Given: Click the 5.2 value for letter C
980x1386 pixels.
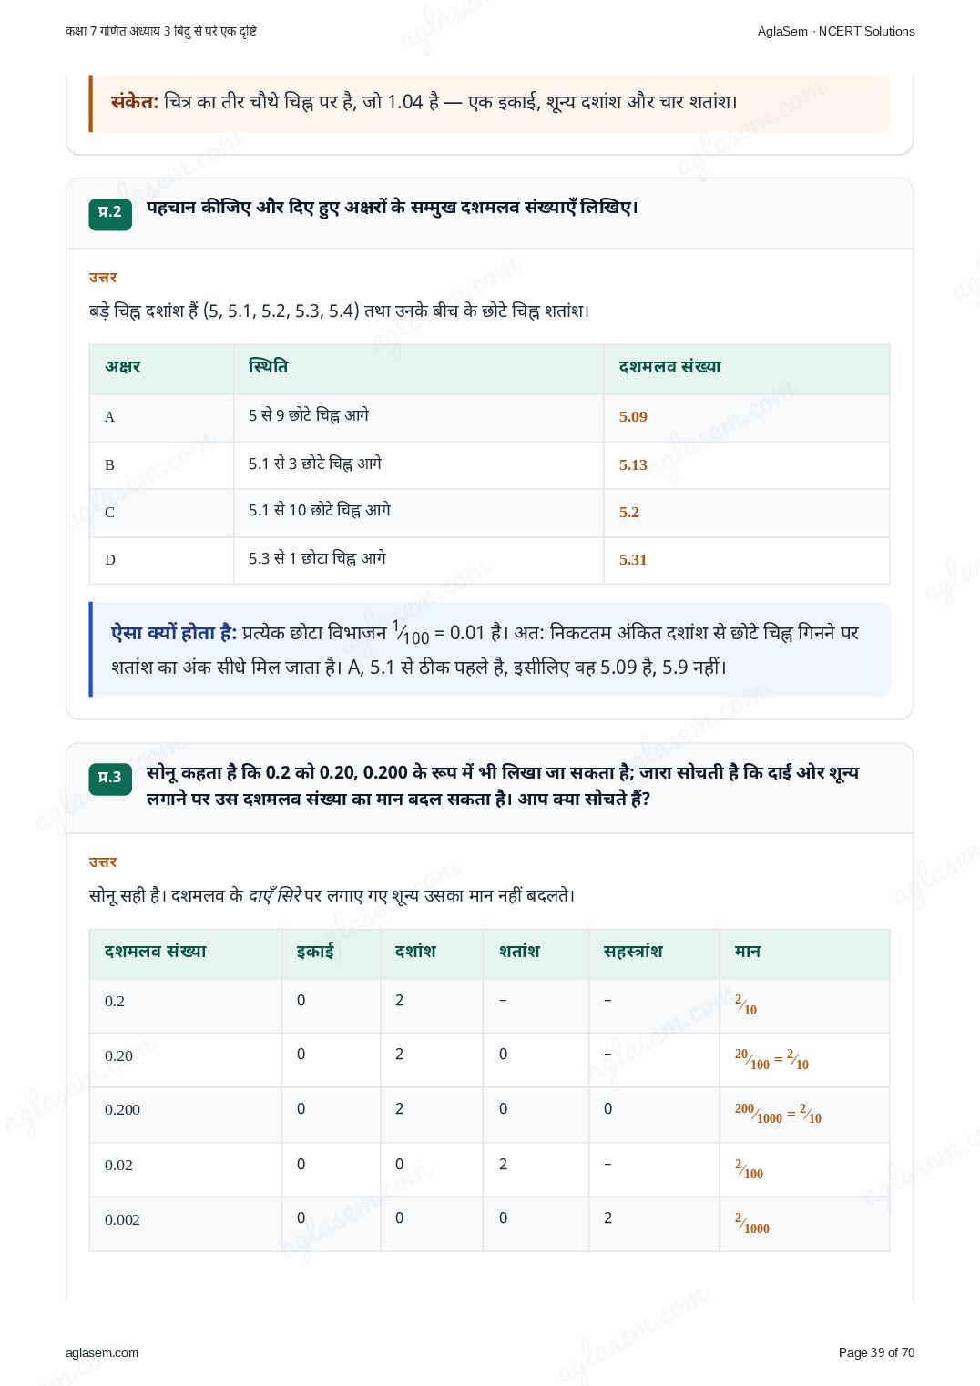Looking at the screenshot, I should (x=629, y=513).
